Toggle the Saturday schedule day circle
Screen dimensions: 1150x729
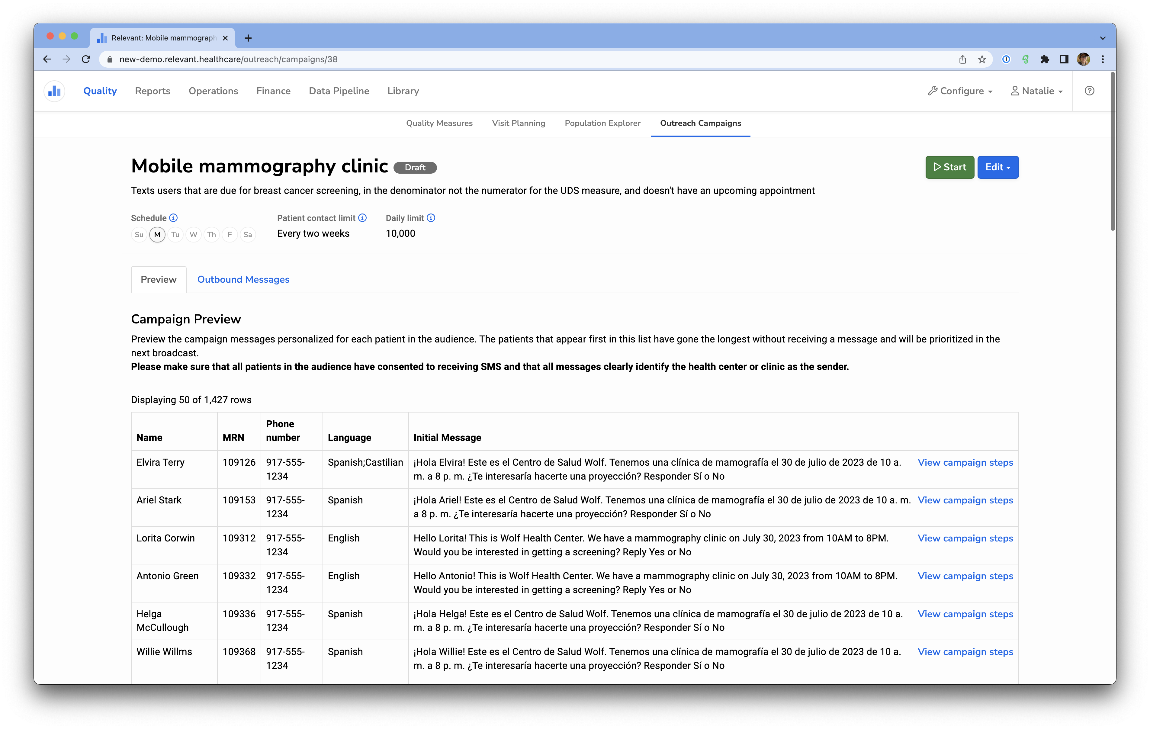(x=247, y=235)
